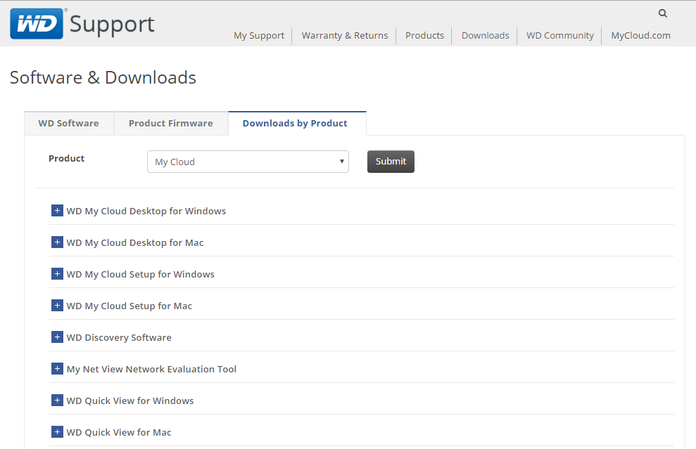Click the WD Quick View for Mac text
This screenshot has width=696, height=449.
119,432
